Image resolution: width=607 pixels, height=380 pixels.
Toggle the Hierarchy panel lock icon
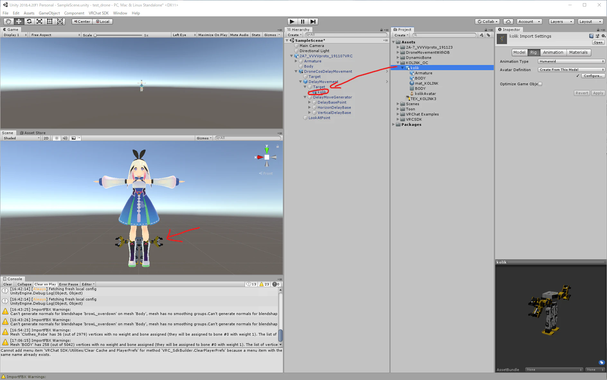pos(381,30)
